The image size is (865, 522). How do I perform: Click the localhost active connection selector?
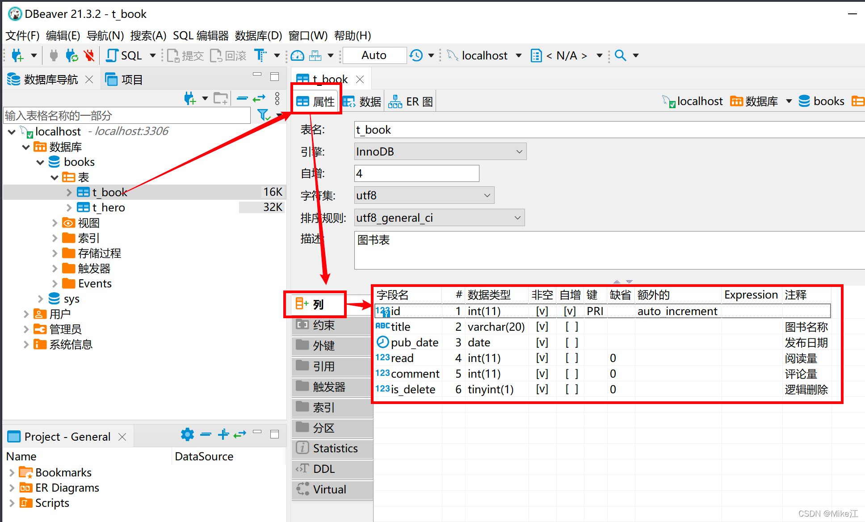484,55
